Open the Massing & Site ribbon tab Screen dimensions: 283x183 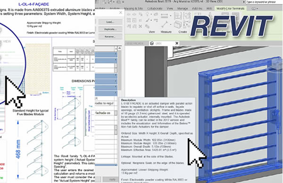coord(133,8)
